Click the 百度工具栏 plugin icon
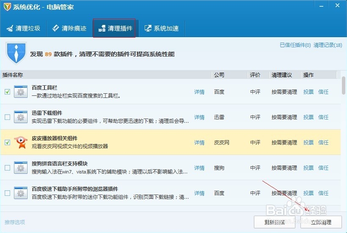 pos(21,92)
